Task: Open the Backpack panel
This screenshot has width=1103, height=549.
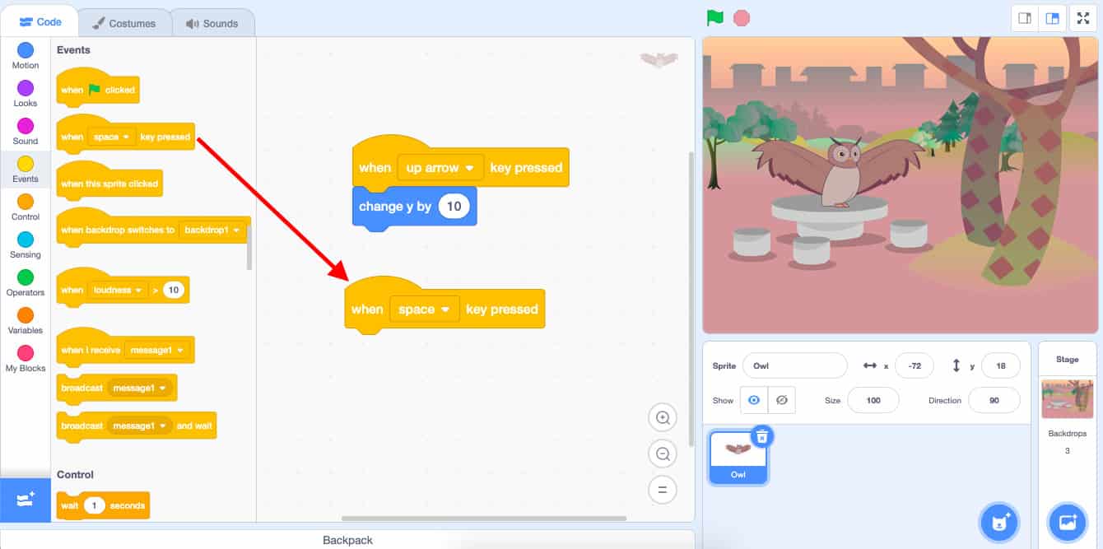Action: pos(347,540)
